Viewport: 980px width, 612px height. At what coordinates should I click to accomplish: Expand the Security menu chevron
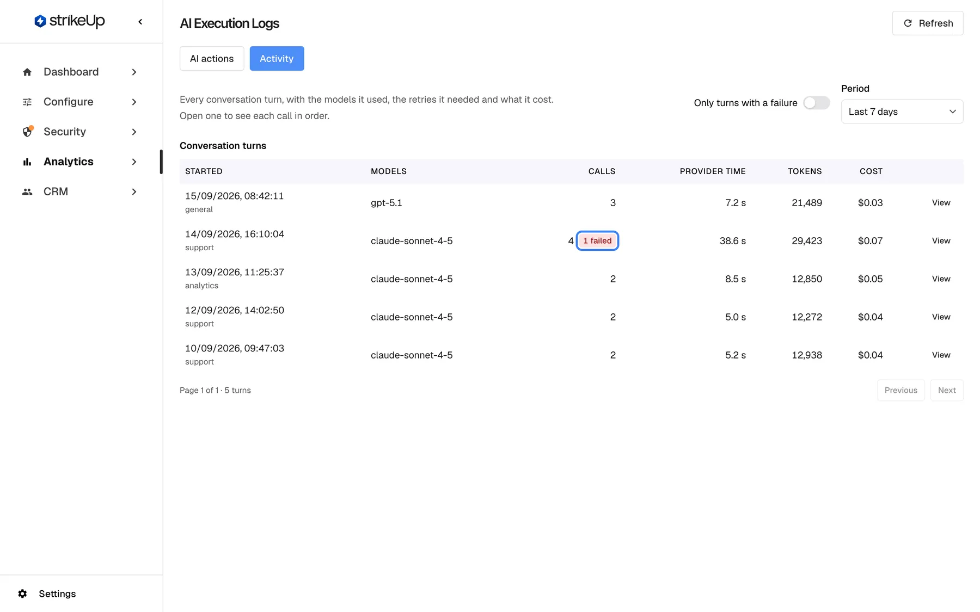[x=134, y=132]
